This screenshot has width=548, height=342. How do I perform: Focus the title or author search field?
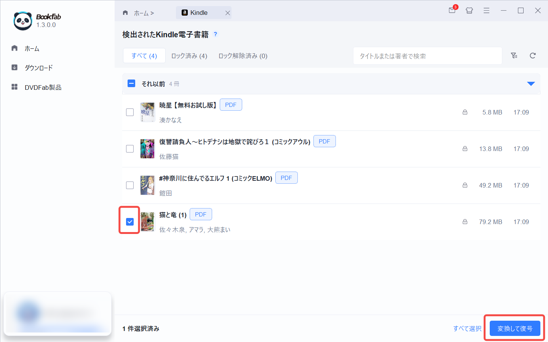pos(427,56)
